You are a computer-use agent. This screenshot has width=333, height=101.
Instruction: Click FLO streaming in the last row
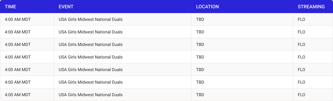click(x=302, y=95)
